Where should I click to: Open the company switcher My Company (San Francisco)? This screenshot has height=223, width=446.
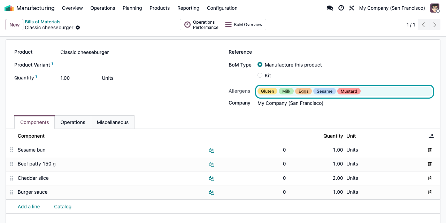392,8
